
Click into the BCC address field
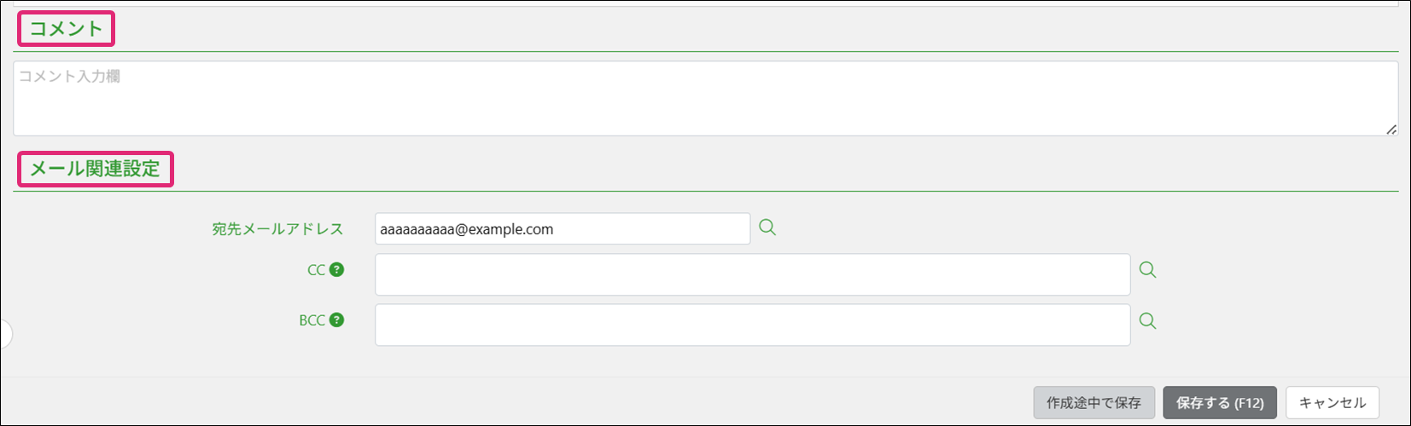tap(752, 325)
